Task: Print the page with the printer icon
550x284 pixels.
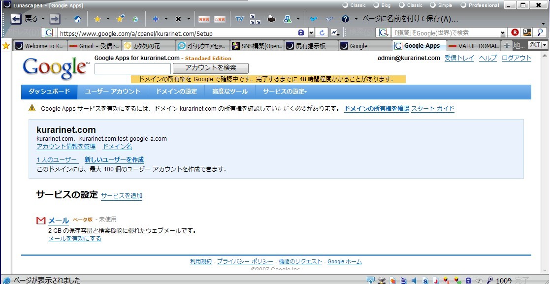Action: pyautogui.click(x=271, y=19)
